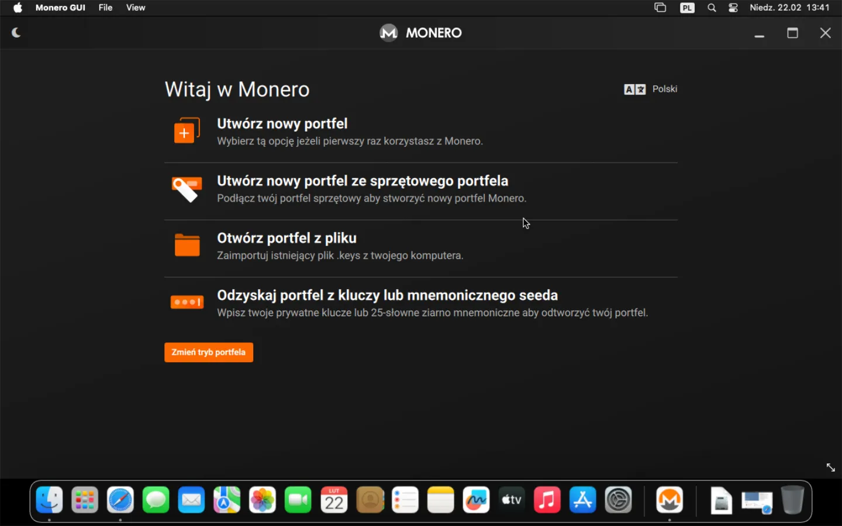Open Reminders from the dock
The image size is (842, 526).
click(x=405, y=500)
